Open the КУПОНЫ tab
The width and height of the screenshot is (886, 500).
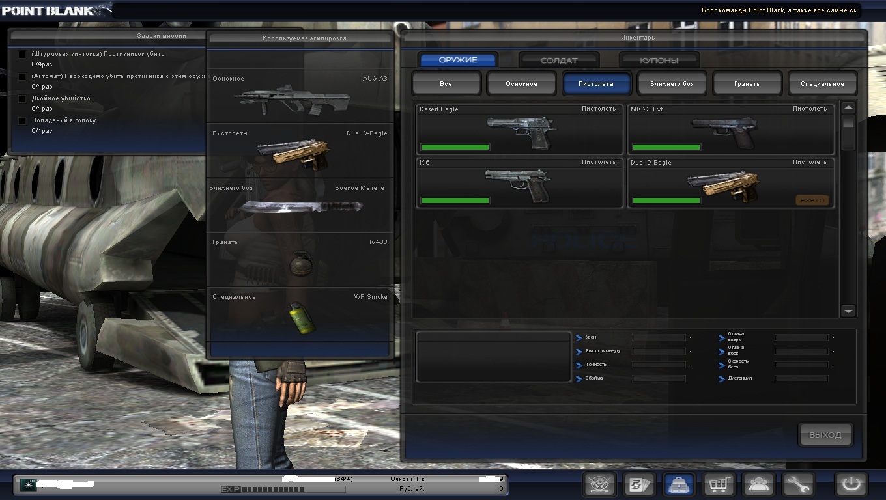pos(659,60)
